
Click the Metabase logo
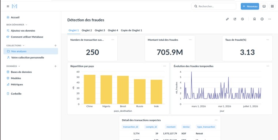[x=14, y=6]
